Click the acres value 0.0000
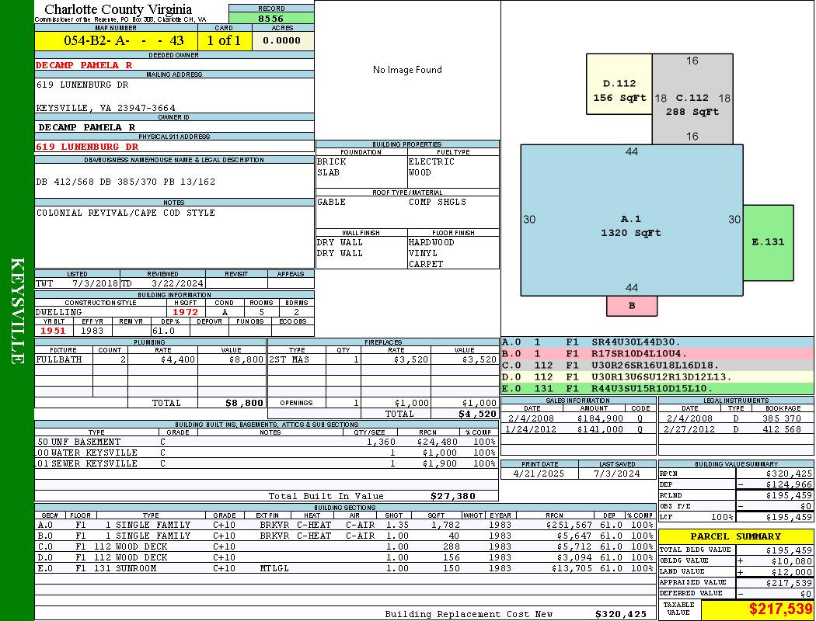This screenshot has height=621, width=816. 282,40
